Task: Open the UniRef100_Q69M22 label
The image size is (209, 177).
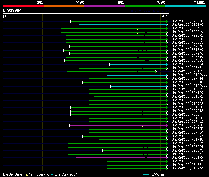Action: tap(187, 28)
